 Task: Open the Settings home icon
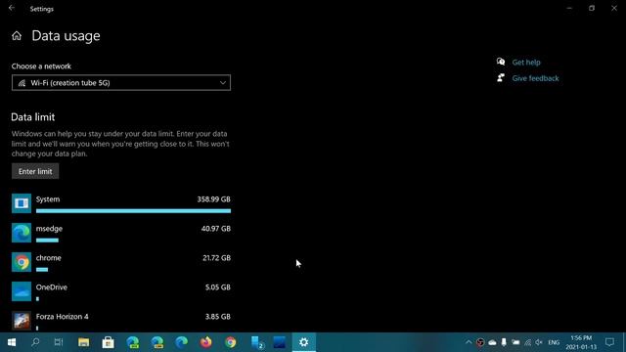[17, 36]
